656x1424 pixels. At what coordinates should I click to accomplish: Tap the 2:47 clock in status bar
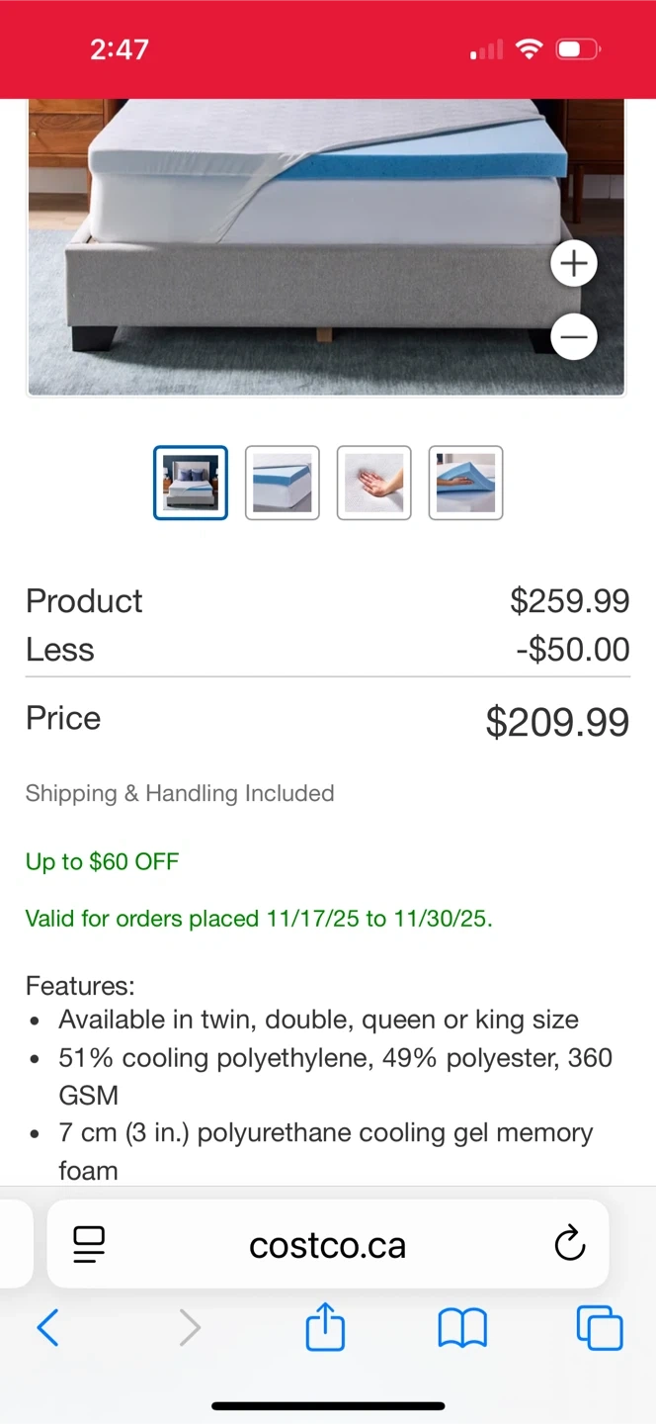pyautogui.click(x=120, y=49)
